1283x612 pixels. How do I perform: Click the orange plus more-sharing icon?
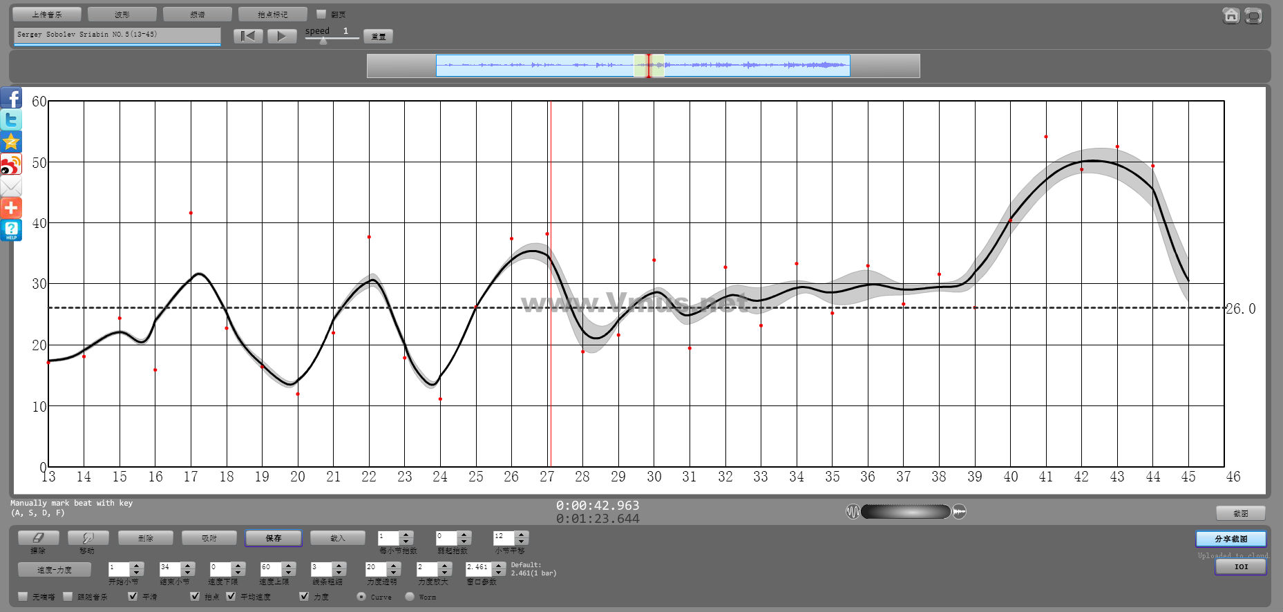click(11, 208)
